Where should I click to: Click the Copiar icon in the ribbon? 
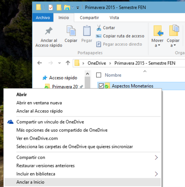(x=71, y=30)
